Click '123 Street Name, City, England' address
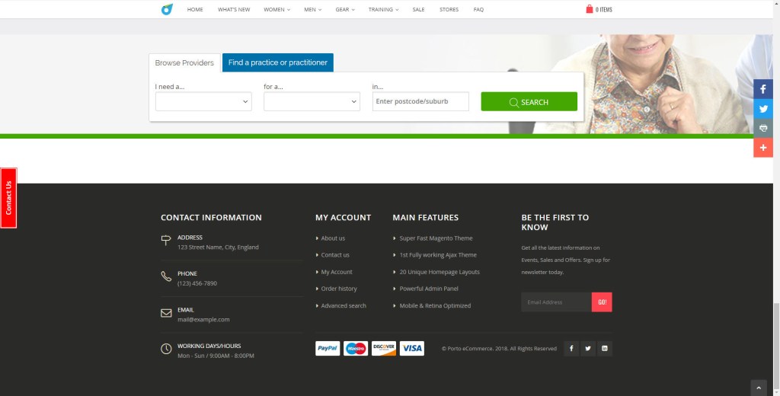The height and width of the screenshot is (396, 780). click(x=218, y=247)
